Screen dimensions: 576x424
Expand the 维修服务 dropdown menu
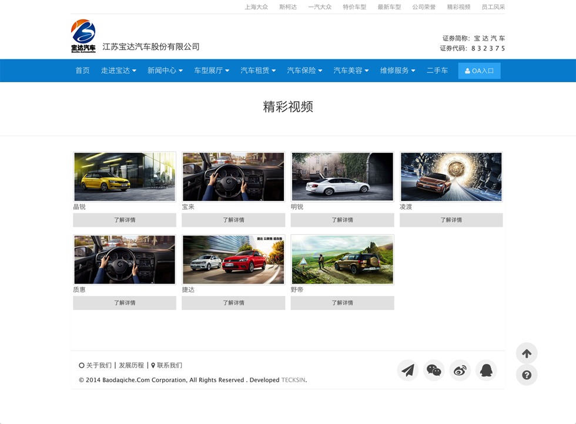pos(398,70)
